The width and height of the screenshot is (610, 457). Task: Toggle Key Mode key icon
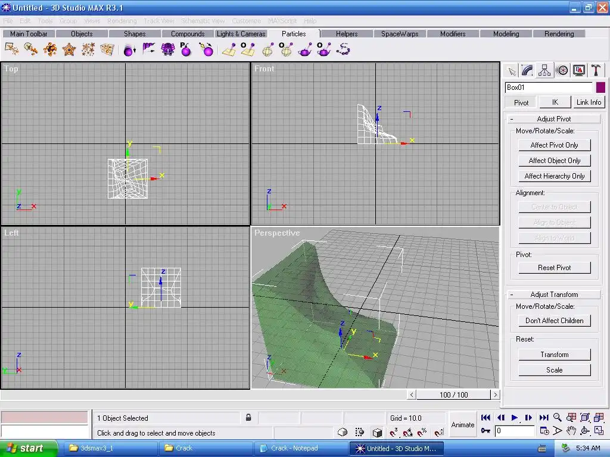485,431
